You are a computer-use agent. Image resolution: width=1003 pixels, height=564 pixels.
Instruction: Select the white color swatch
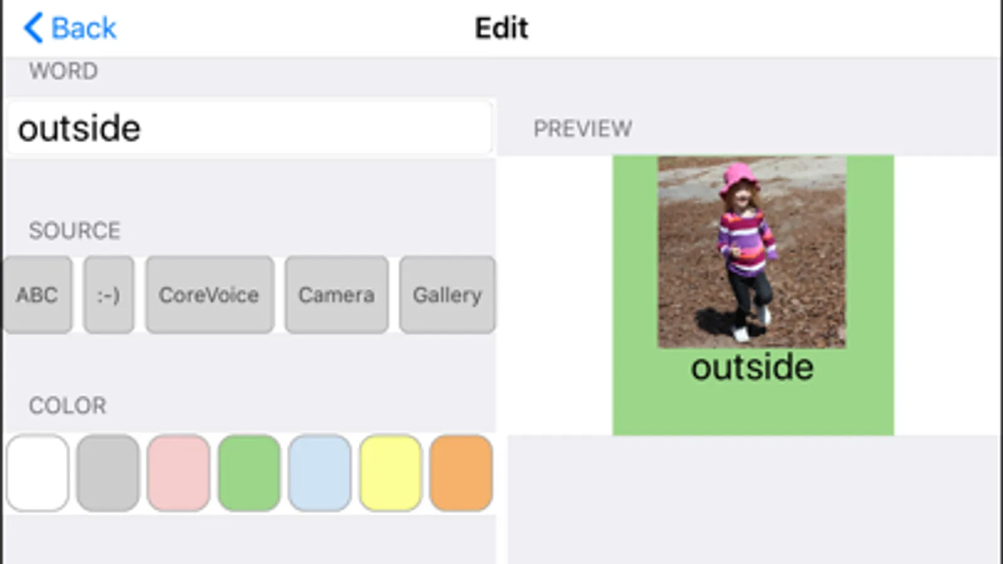pyautogui.click(x=38, y=473)
